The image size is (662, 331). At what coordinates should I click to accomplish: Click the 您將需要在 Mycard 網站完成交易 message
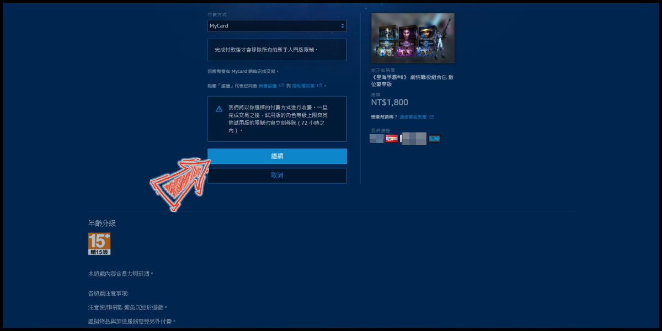click(x=243, y=71)
